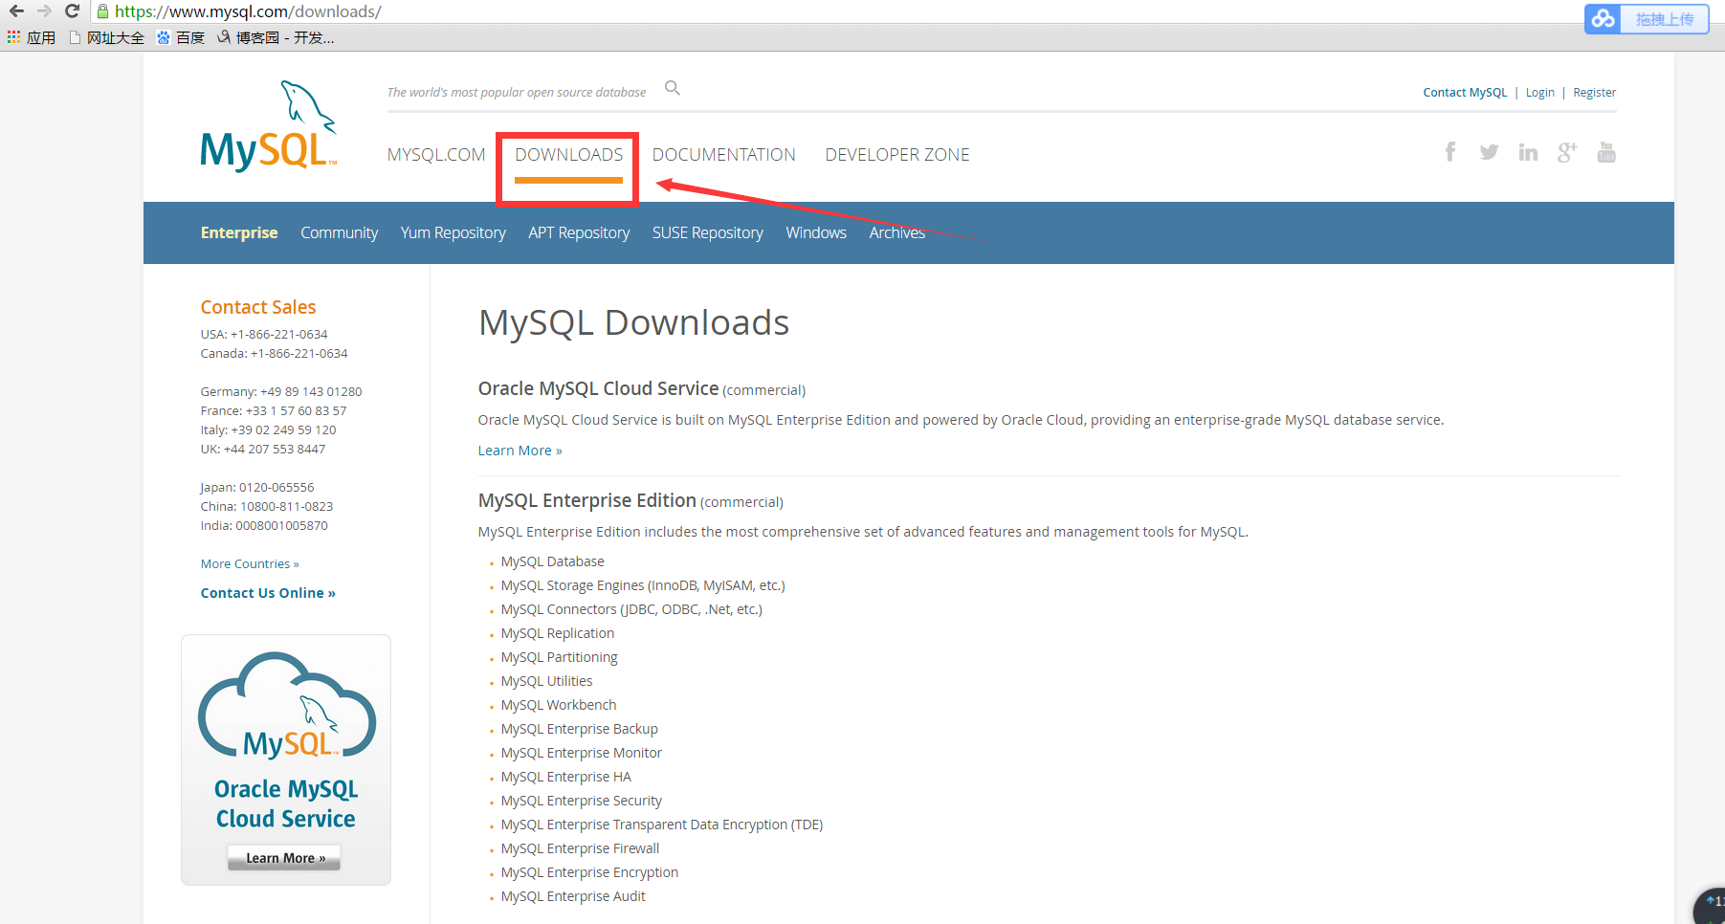This screenshot has width=1725, height=924.
Task: Click MySQL Connectors list item
Action: [631, 609]
